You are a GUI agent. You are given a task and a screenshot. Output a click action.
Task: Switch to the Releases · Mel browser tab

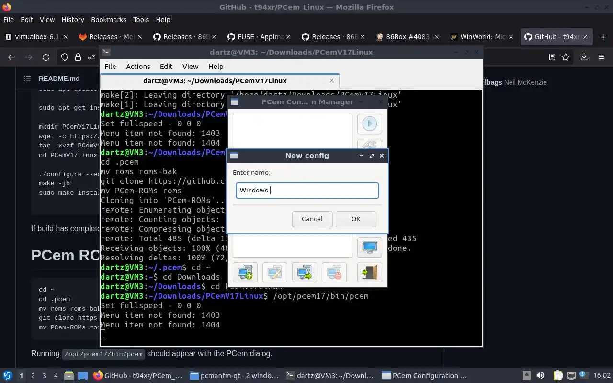[110, 37]
